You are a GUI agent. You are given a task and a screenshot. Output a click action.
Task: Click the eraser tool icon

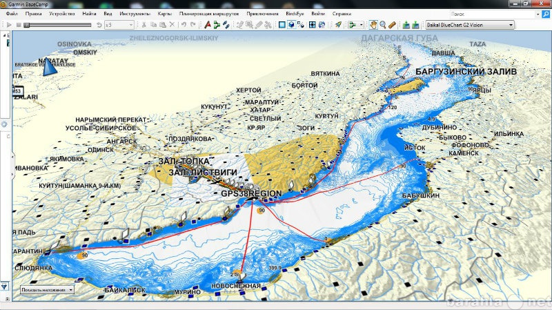(x=259, y=25)
